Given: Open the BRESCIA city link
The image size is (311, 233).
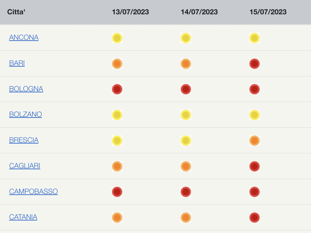Looking at the screenshot, I should pyautogui.click(x=24, y=140).
